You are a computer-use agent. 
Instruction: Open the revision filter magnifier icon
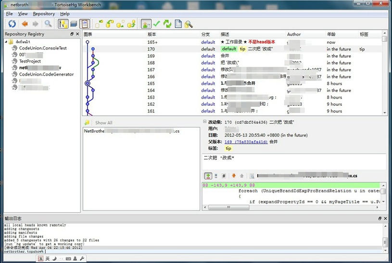[48, 24]
